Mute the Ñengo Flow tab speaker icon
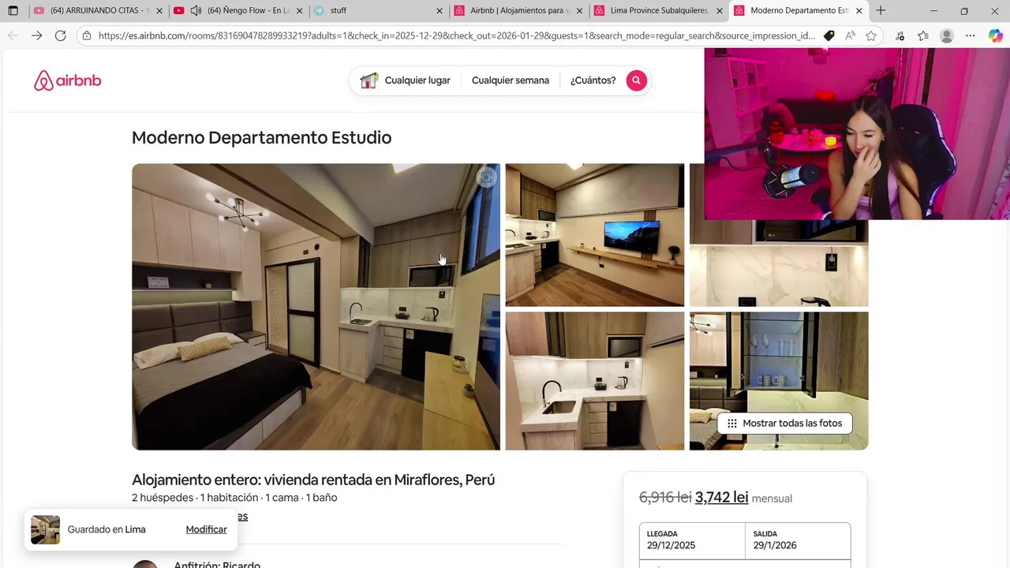 pyautogui.click(x=196, y=11)
